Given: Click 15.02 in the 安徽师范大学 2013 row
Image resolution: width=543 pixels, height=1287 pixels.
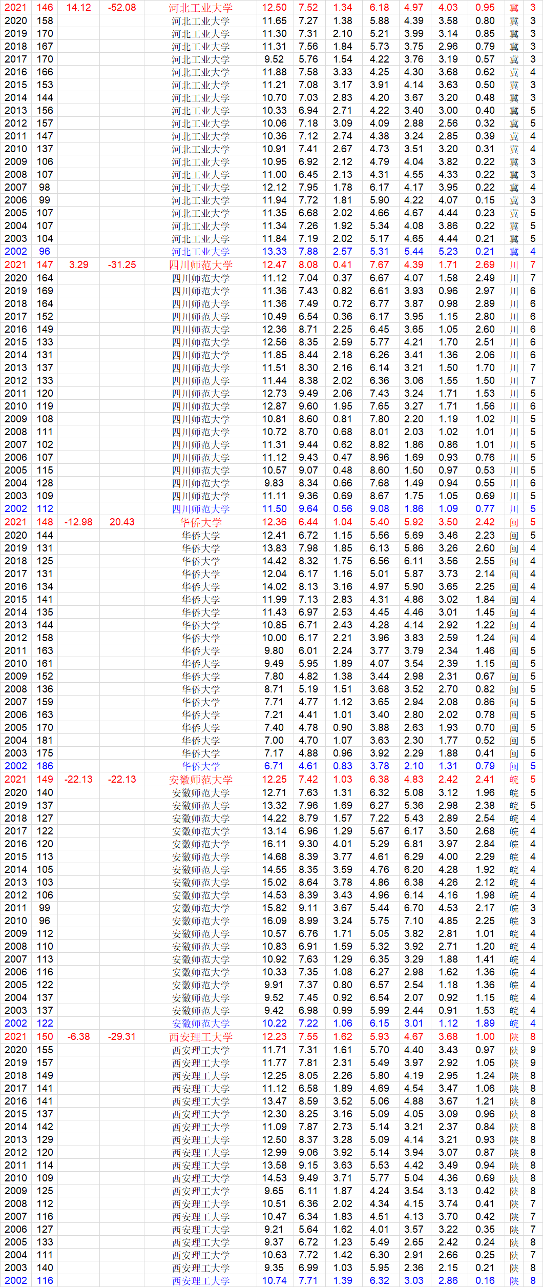Looking at the screenshot, I should [275, 883].
